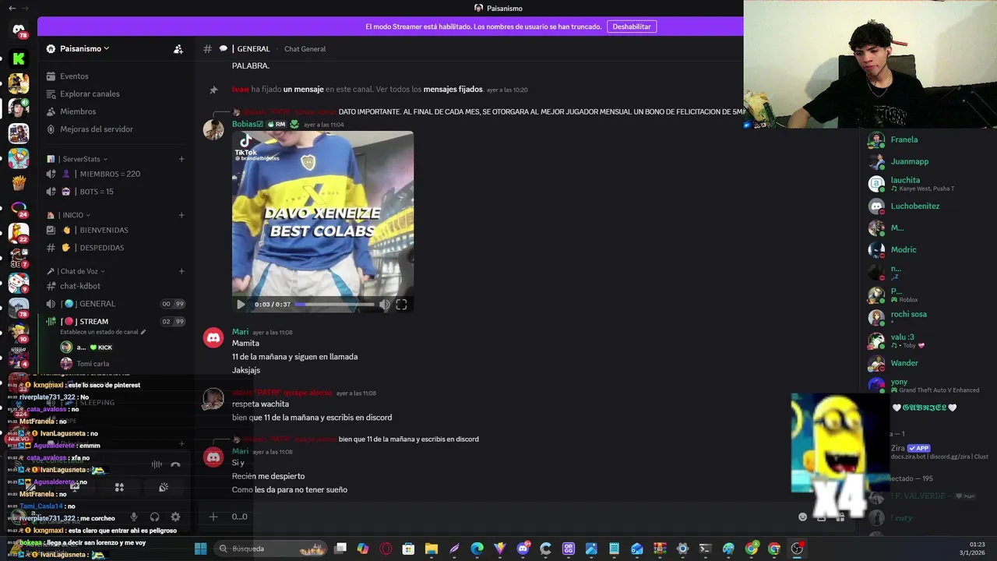This screenshot has width=997, height=561.
Task: Toggle microphone mute in user panel
Action: click(x=134, y=517)
